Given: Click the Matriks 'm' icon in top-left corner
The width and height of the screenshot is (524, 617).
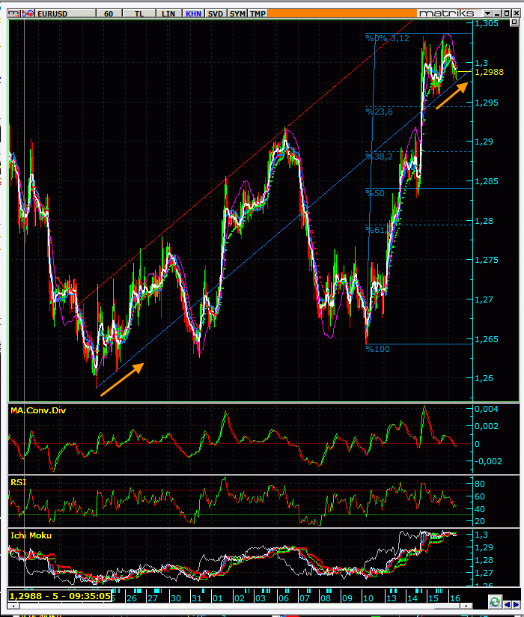Looking at the screenshot, I should click(x=14, y=13).
